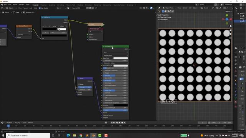Jump to the timeline end frame
246x138 pixels.
[125, 123]
